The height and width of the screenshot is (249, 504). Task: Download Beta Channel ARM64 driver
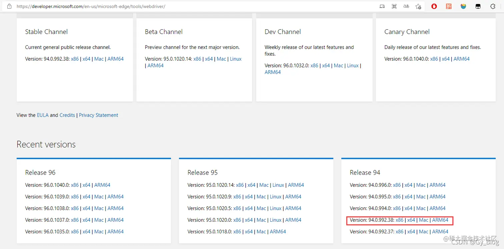156,65
